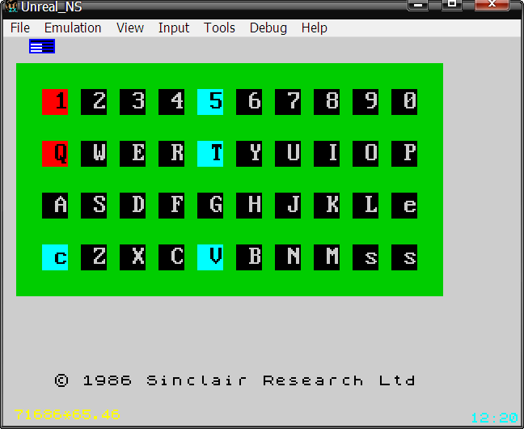Click the cyan 12:20 clock
The width and height of the screenshot is (524, 429).
[x=495, y=418]
